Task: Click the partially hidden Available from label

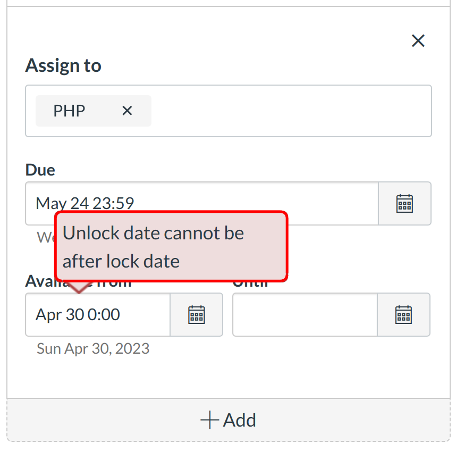Action: (40, 283)
